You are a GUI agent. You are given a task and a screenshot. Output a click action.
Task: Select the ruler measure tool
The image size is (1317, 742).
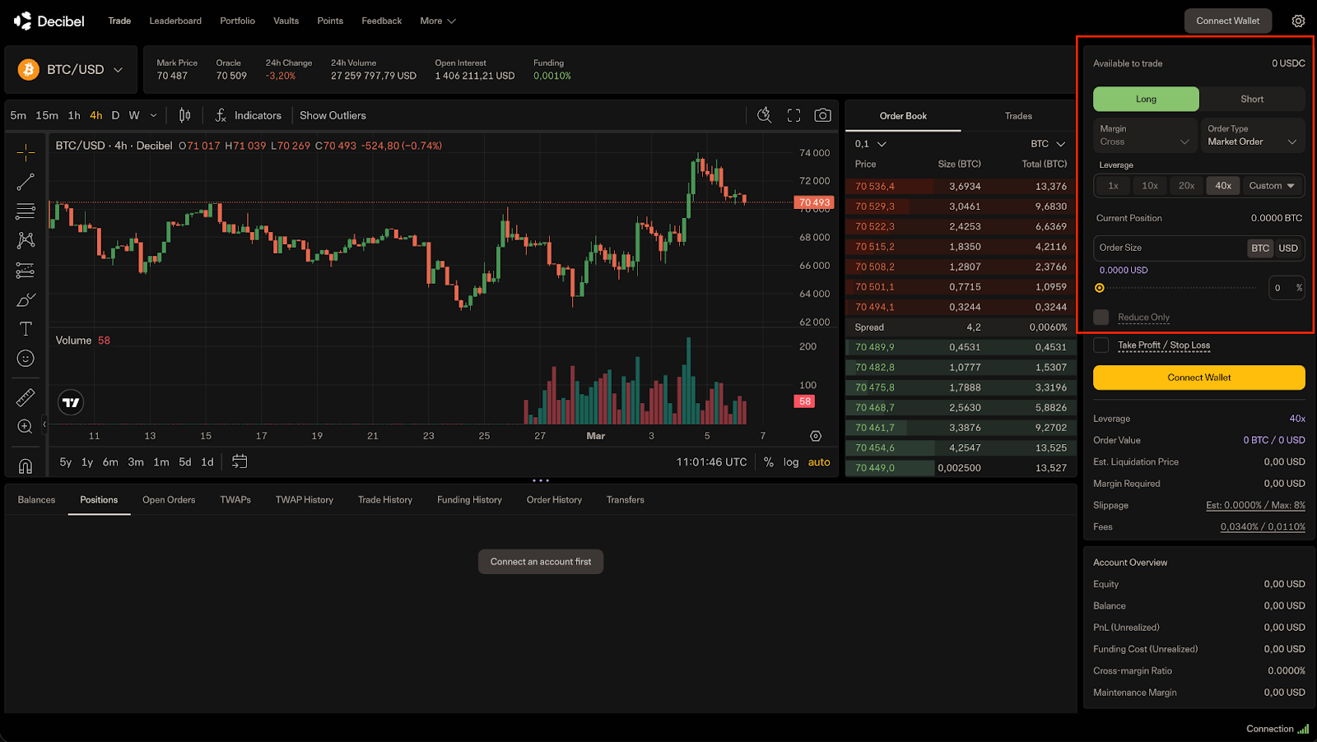pyautogui.click(x=26, y=398)
